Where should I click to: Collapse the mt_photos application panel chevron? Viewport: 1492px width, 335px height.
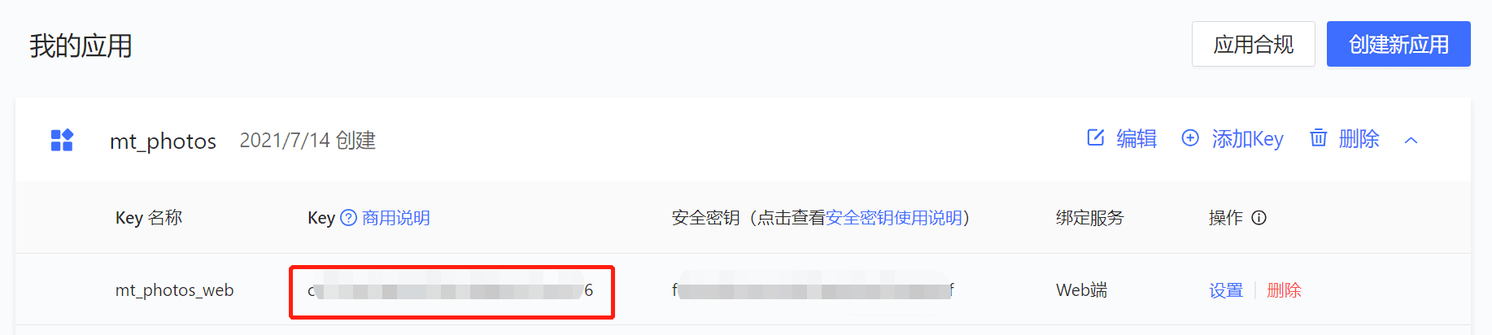(1411, 141)
